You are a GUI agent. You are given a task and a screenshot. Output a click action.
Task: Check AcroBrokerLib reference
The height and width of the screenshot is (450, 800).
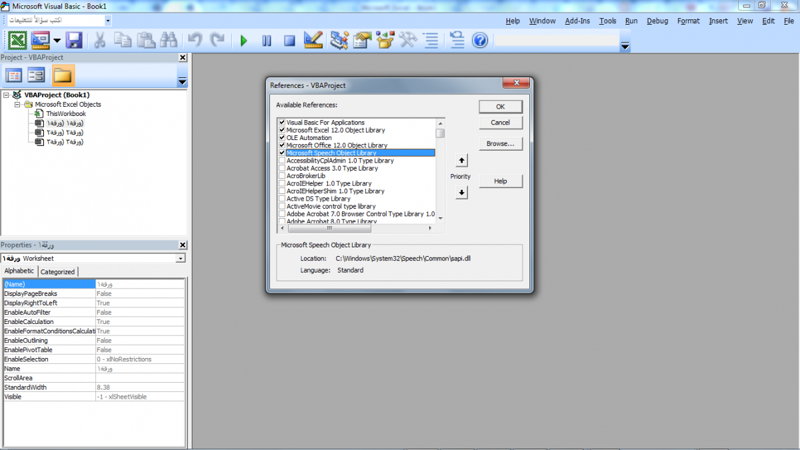[282, 176]
